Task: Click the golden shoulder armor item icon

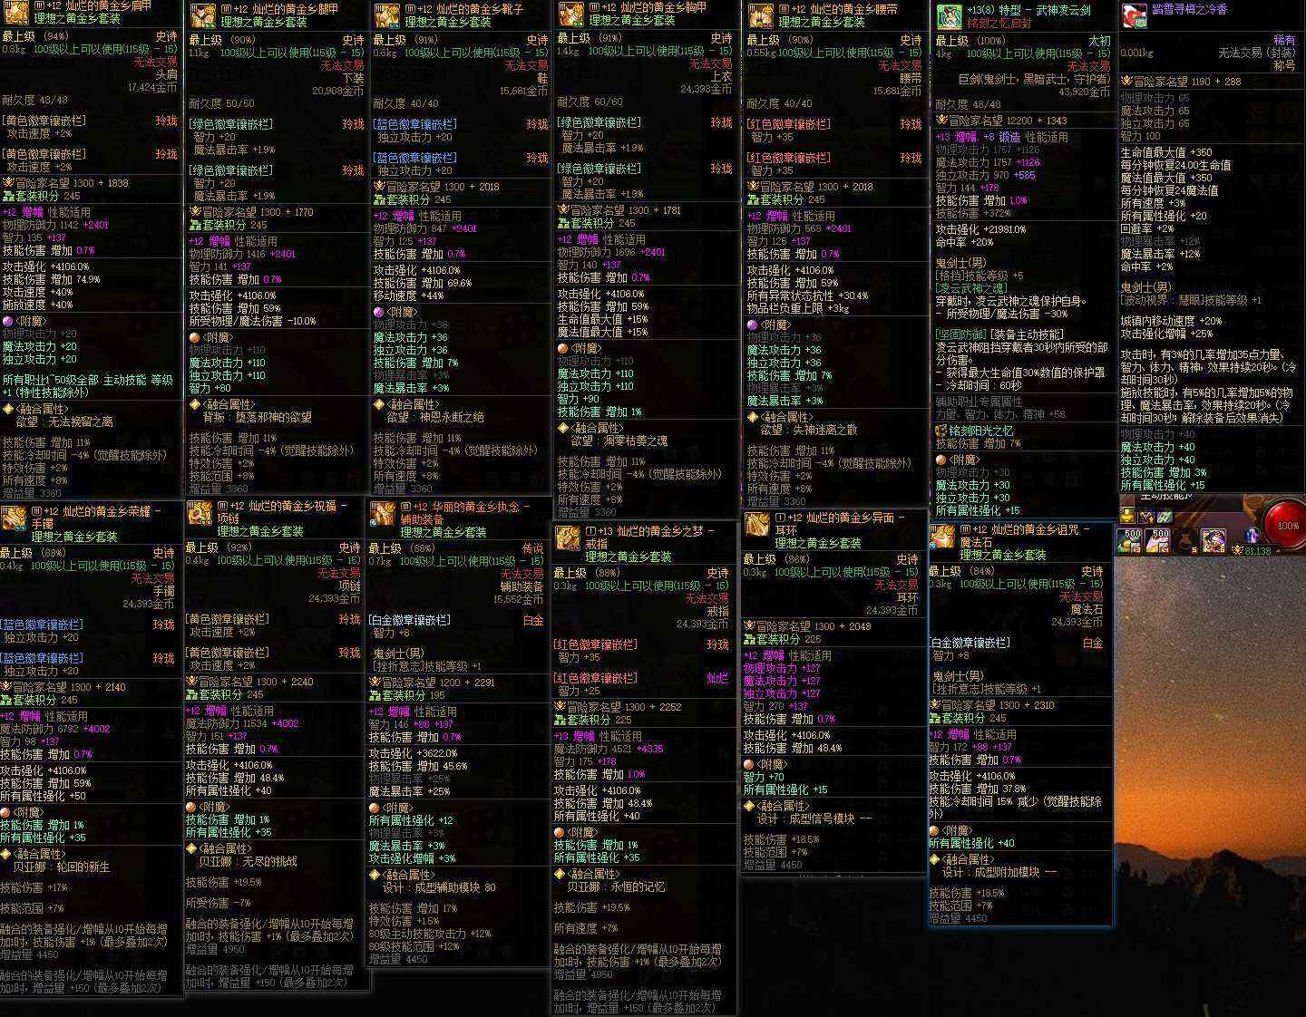Action: 16,12
